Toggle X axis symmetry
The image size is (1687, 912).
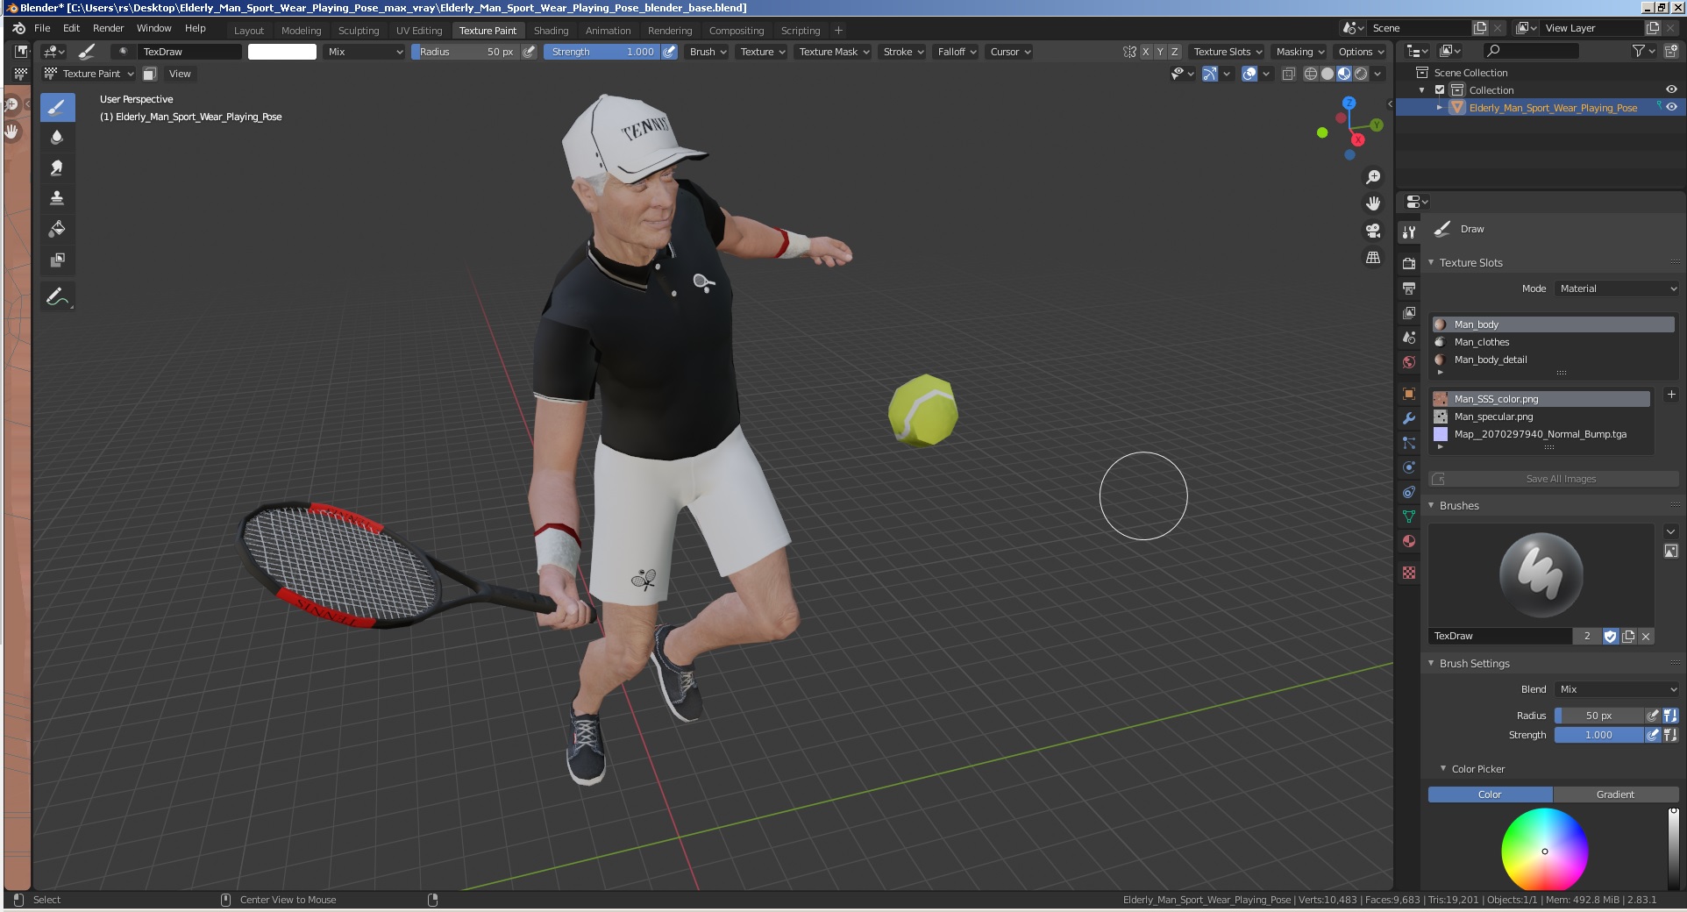[x=1145, y=52]
